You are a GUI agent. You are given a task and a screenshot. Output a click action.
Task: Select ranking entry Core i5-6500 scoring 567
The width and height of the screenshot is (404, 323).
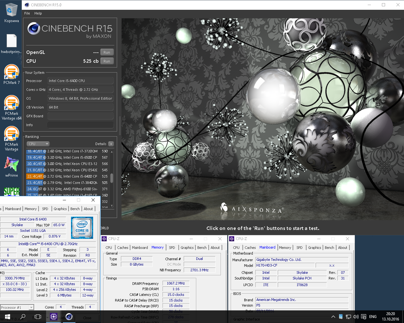(x=67, y=157)
